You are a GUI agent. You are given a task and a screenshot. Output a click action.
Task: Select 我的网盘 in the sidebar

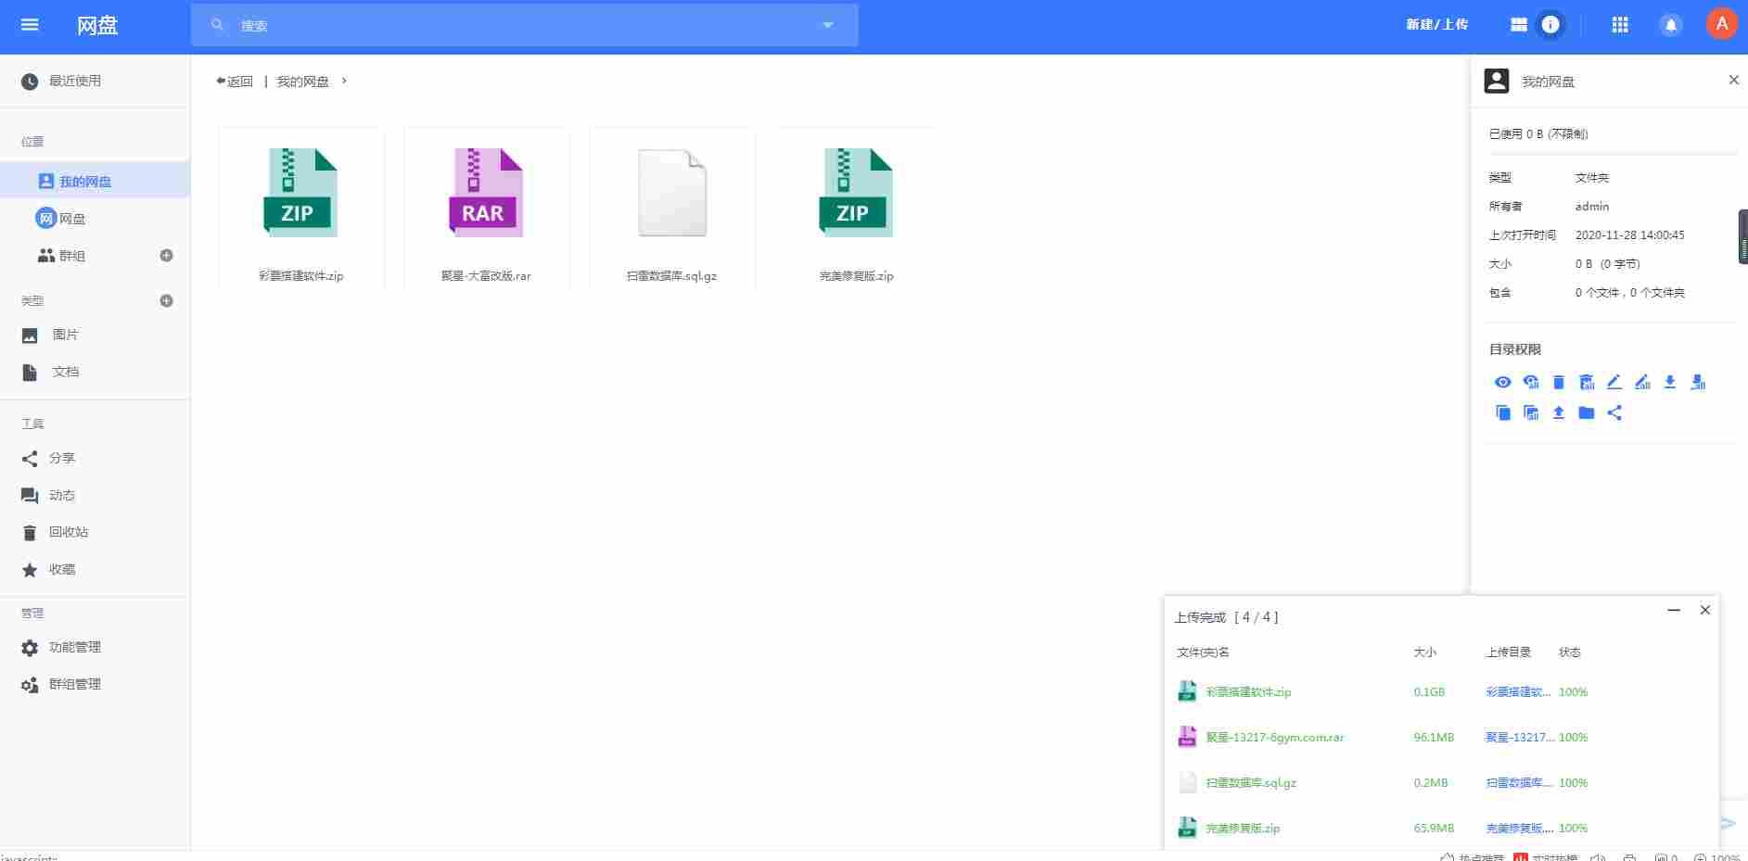95,181
